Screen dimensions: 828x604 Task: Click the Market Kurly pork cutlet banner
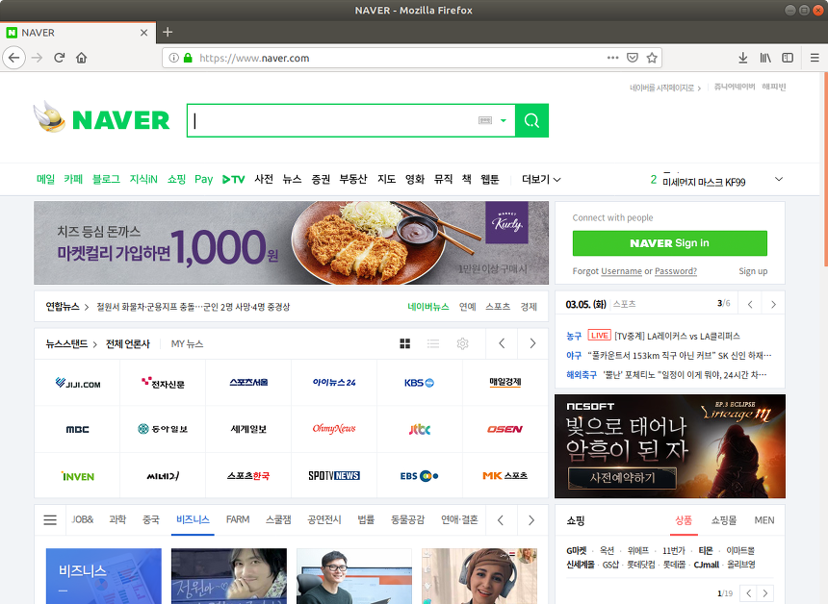(291, 242)
